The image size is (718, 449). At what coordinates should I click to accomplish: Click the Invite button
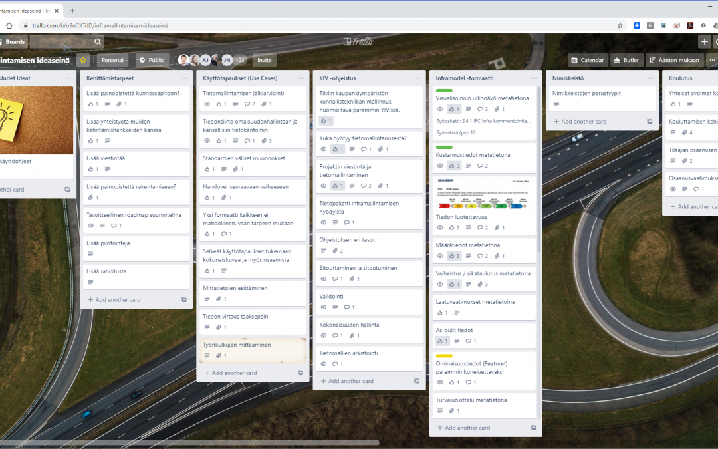tap(264, 60)
